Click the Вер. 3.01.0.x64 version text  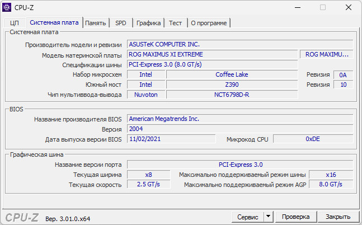(x=68, y=219)
